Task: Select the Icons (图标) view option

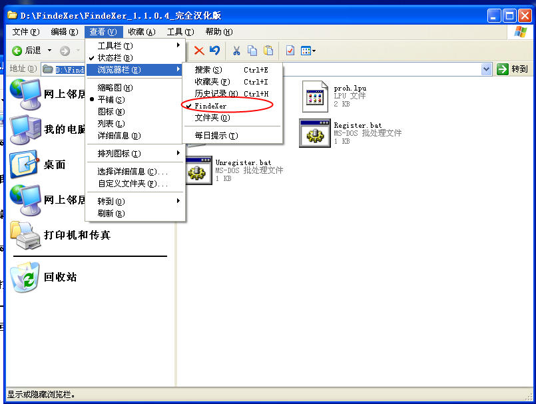Action: (135, 112)
